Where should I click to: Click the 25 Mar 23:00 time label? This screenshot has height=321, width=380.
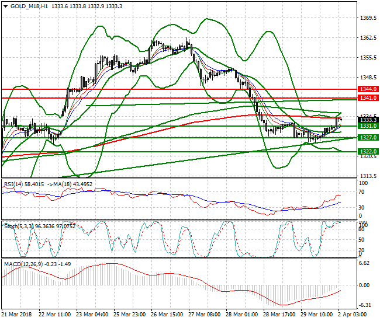pyautogui.click(x=130, y=315)
